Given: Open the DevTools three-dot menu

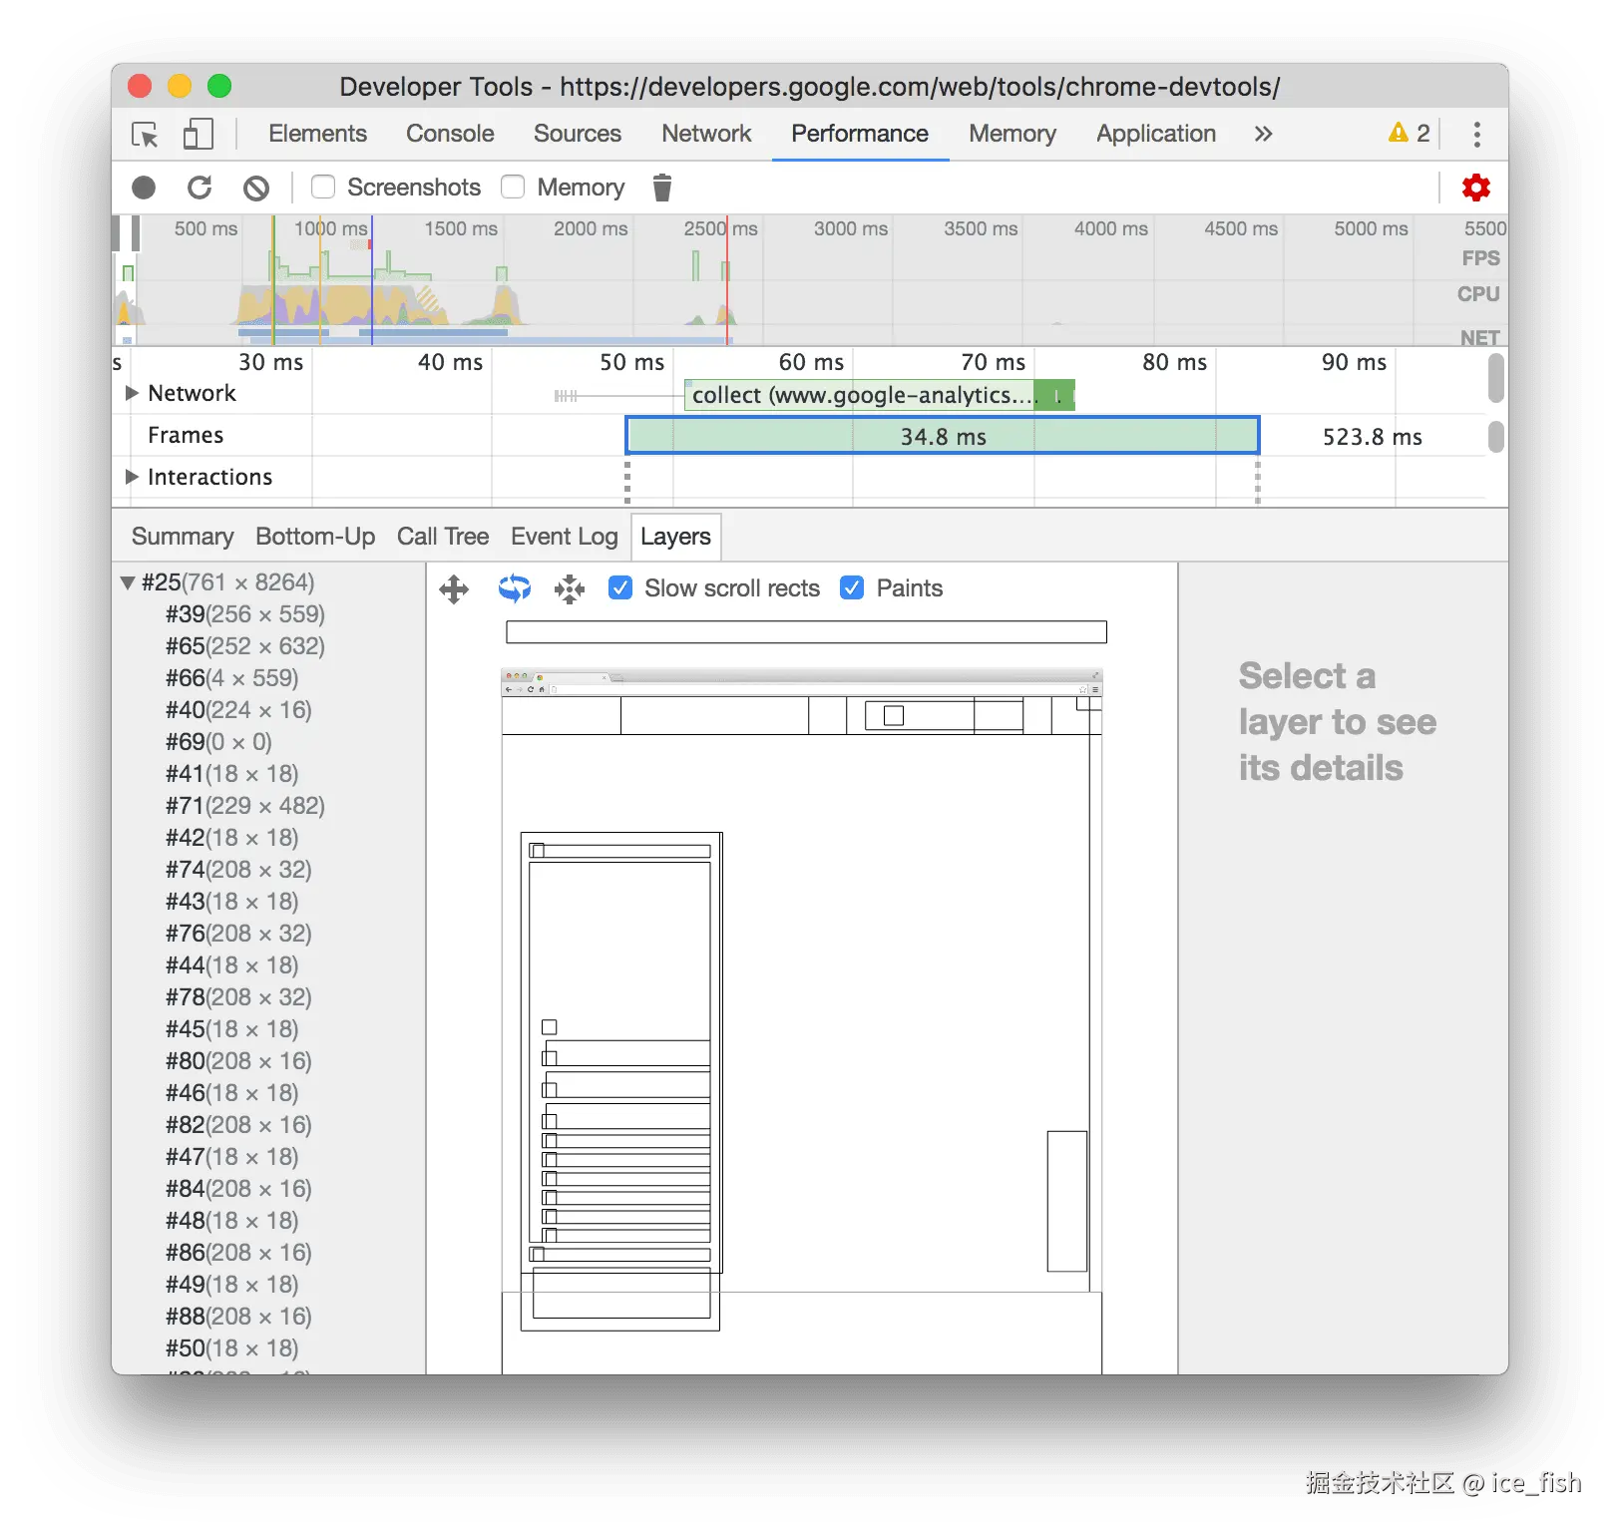Looking at the screenshot, I should tap(1477, 134).
